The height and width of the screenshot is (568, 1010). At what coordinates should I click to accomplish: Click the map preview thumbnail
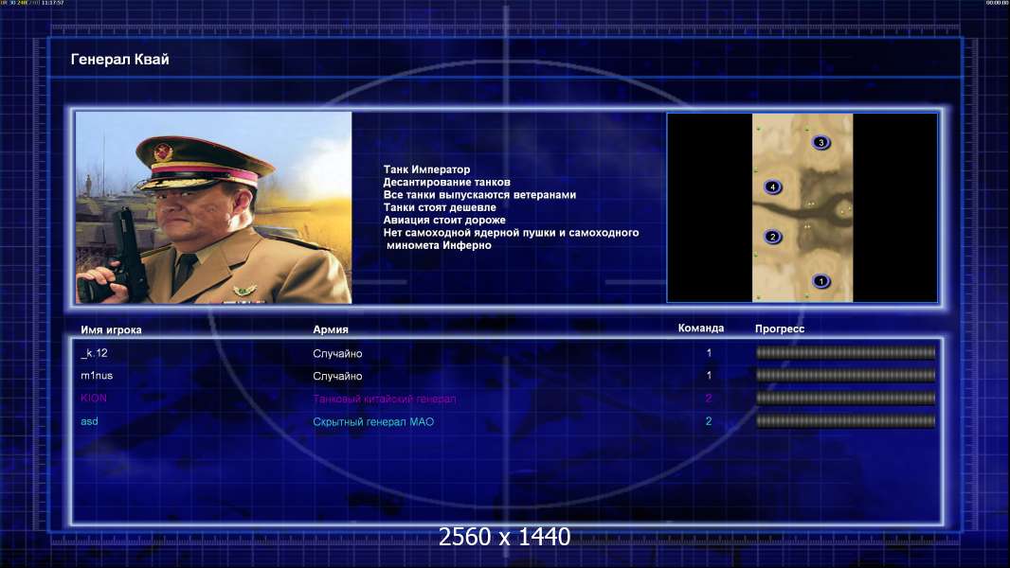pyautogui.click(x=803, y=207)
